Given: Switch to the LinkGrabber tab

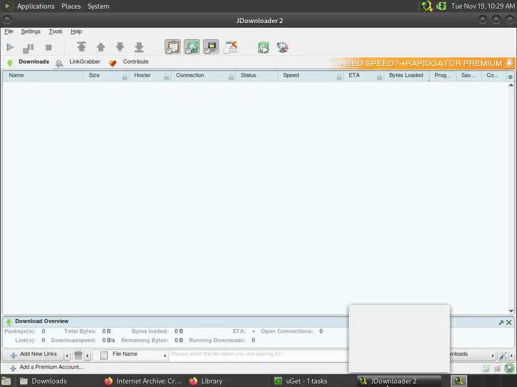Looking at the screenshot, I should click(78, 62).
